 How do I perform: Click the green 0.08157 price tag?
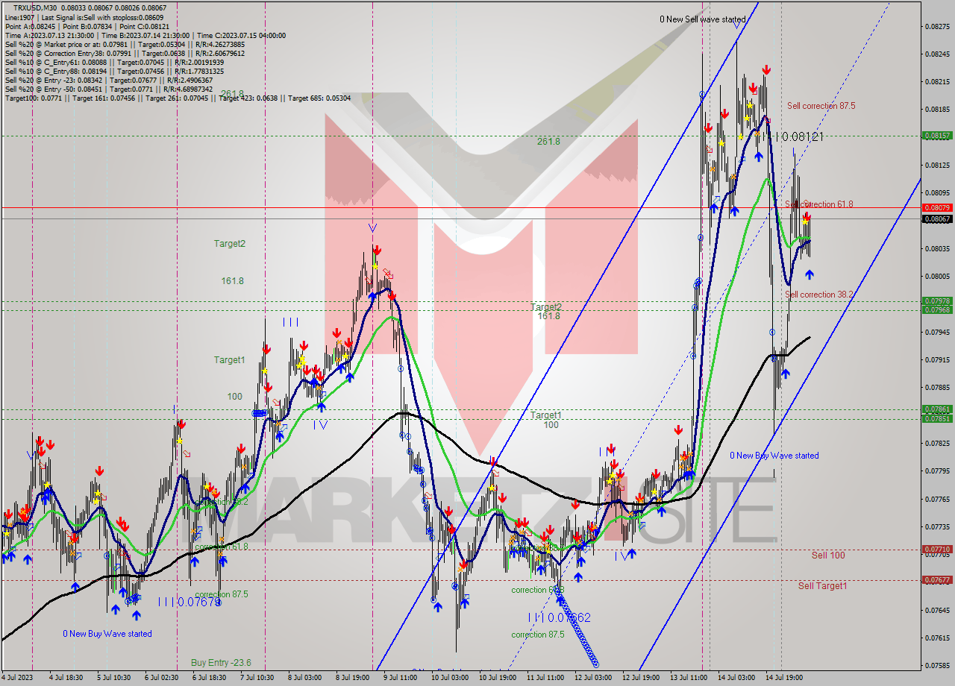point(936,136)
